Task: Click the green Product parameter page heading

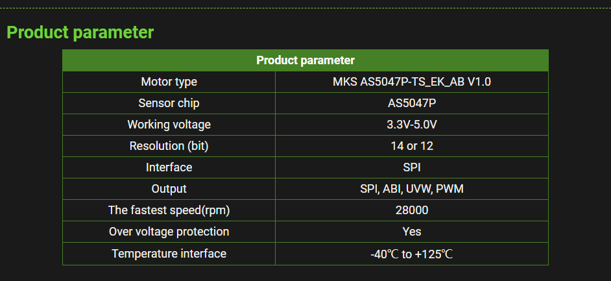Action: 80,32
